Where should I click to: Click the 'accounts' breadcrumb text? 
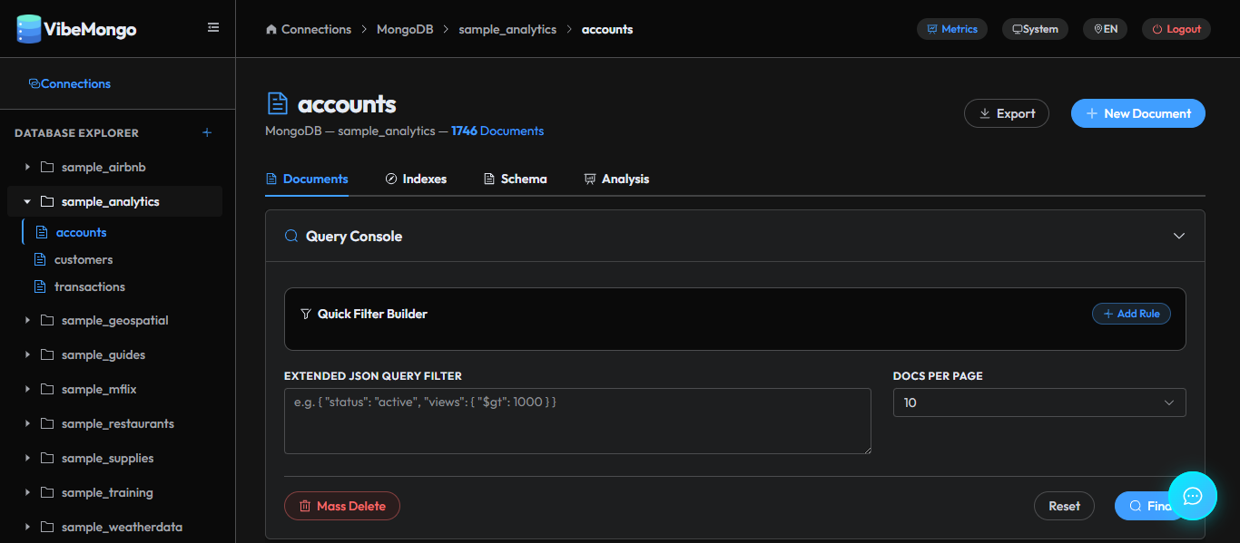click(607, 29)
